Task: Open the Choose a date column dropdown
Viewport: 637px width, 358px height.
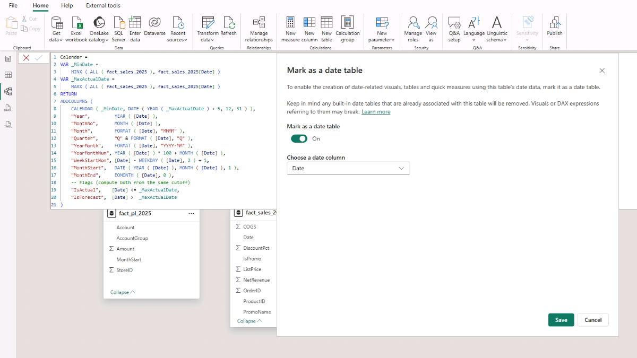Action: tap(348, 168)
